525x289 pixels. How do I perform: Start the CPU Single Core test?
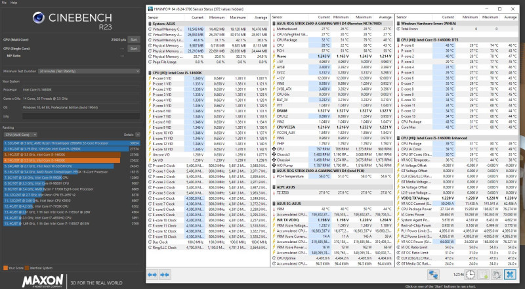coord(134,49)
